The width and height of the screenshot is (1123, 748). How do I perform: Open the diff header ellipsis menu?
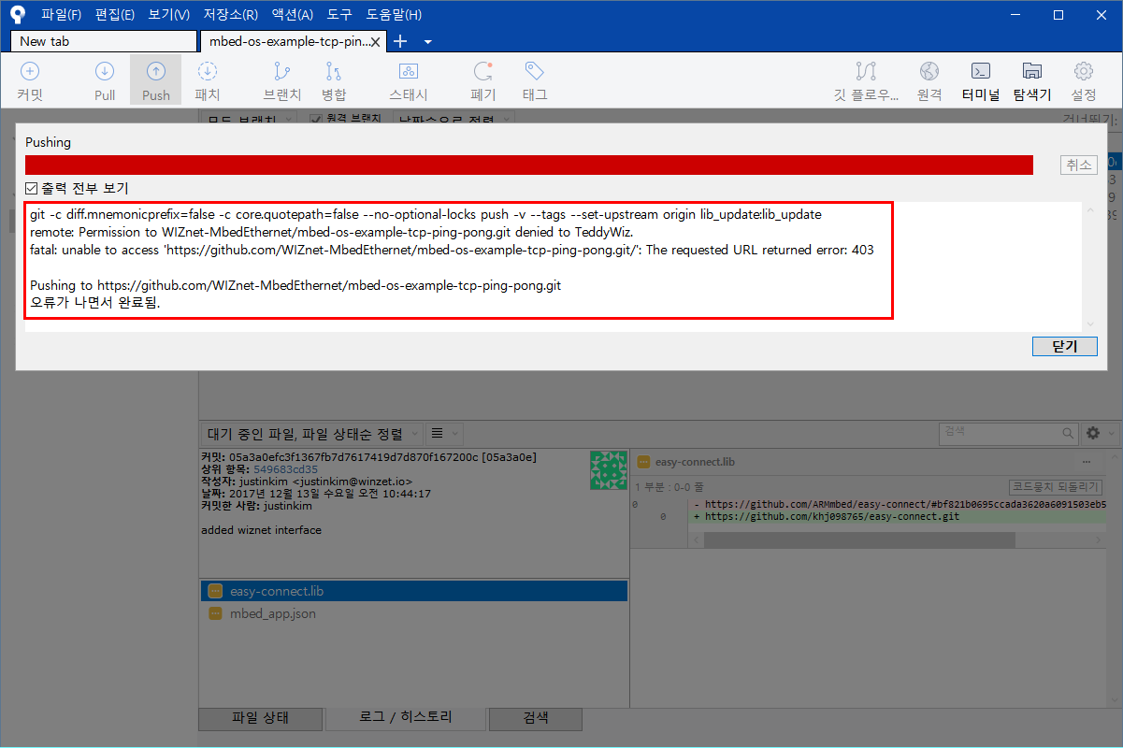(x=1086, y=461)
